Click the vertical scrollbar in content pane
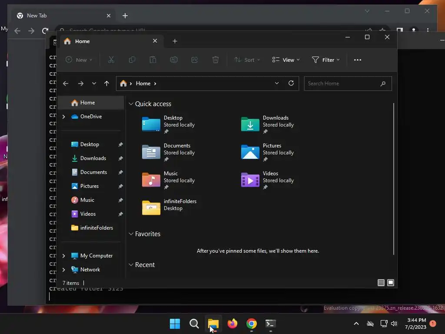The height and width of the screenshot is (334, 445). pos(394,179)
